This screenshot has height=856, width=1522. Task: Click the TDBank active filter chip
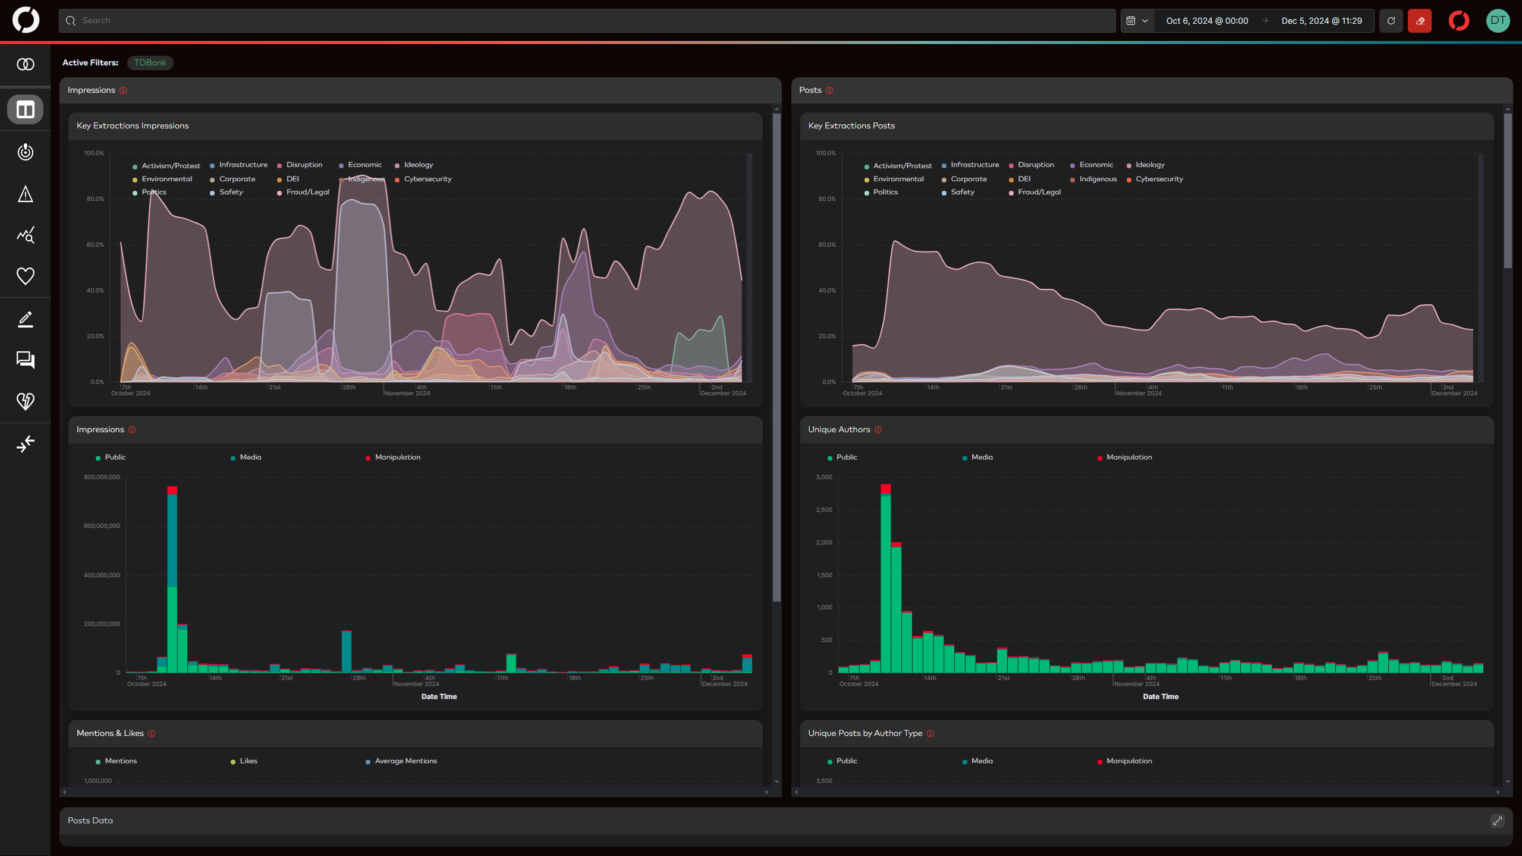(150, 63)
